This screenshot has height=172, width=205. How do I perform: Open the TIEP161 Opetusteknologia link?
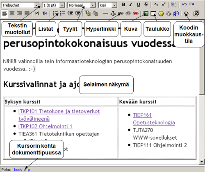click(x=154, y=119)
